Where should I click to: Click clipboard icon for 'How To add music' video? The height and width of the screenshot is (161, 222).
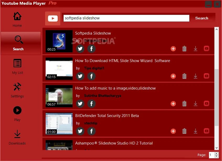click(184, 104)
